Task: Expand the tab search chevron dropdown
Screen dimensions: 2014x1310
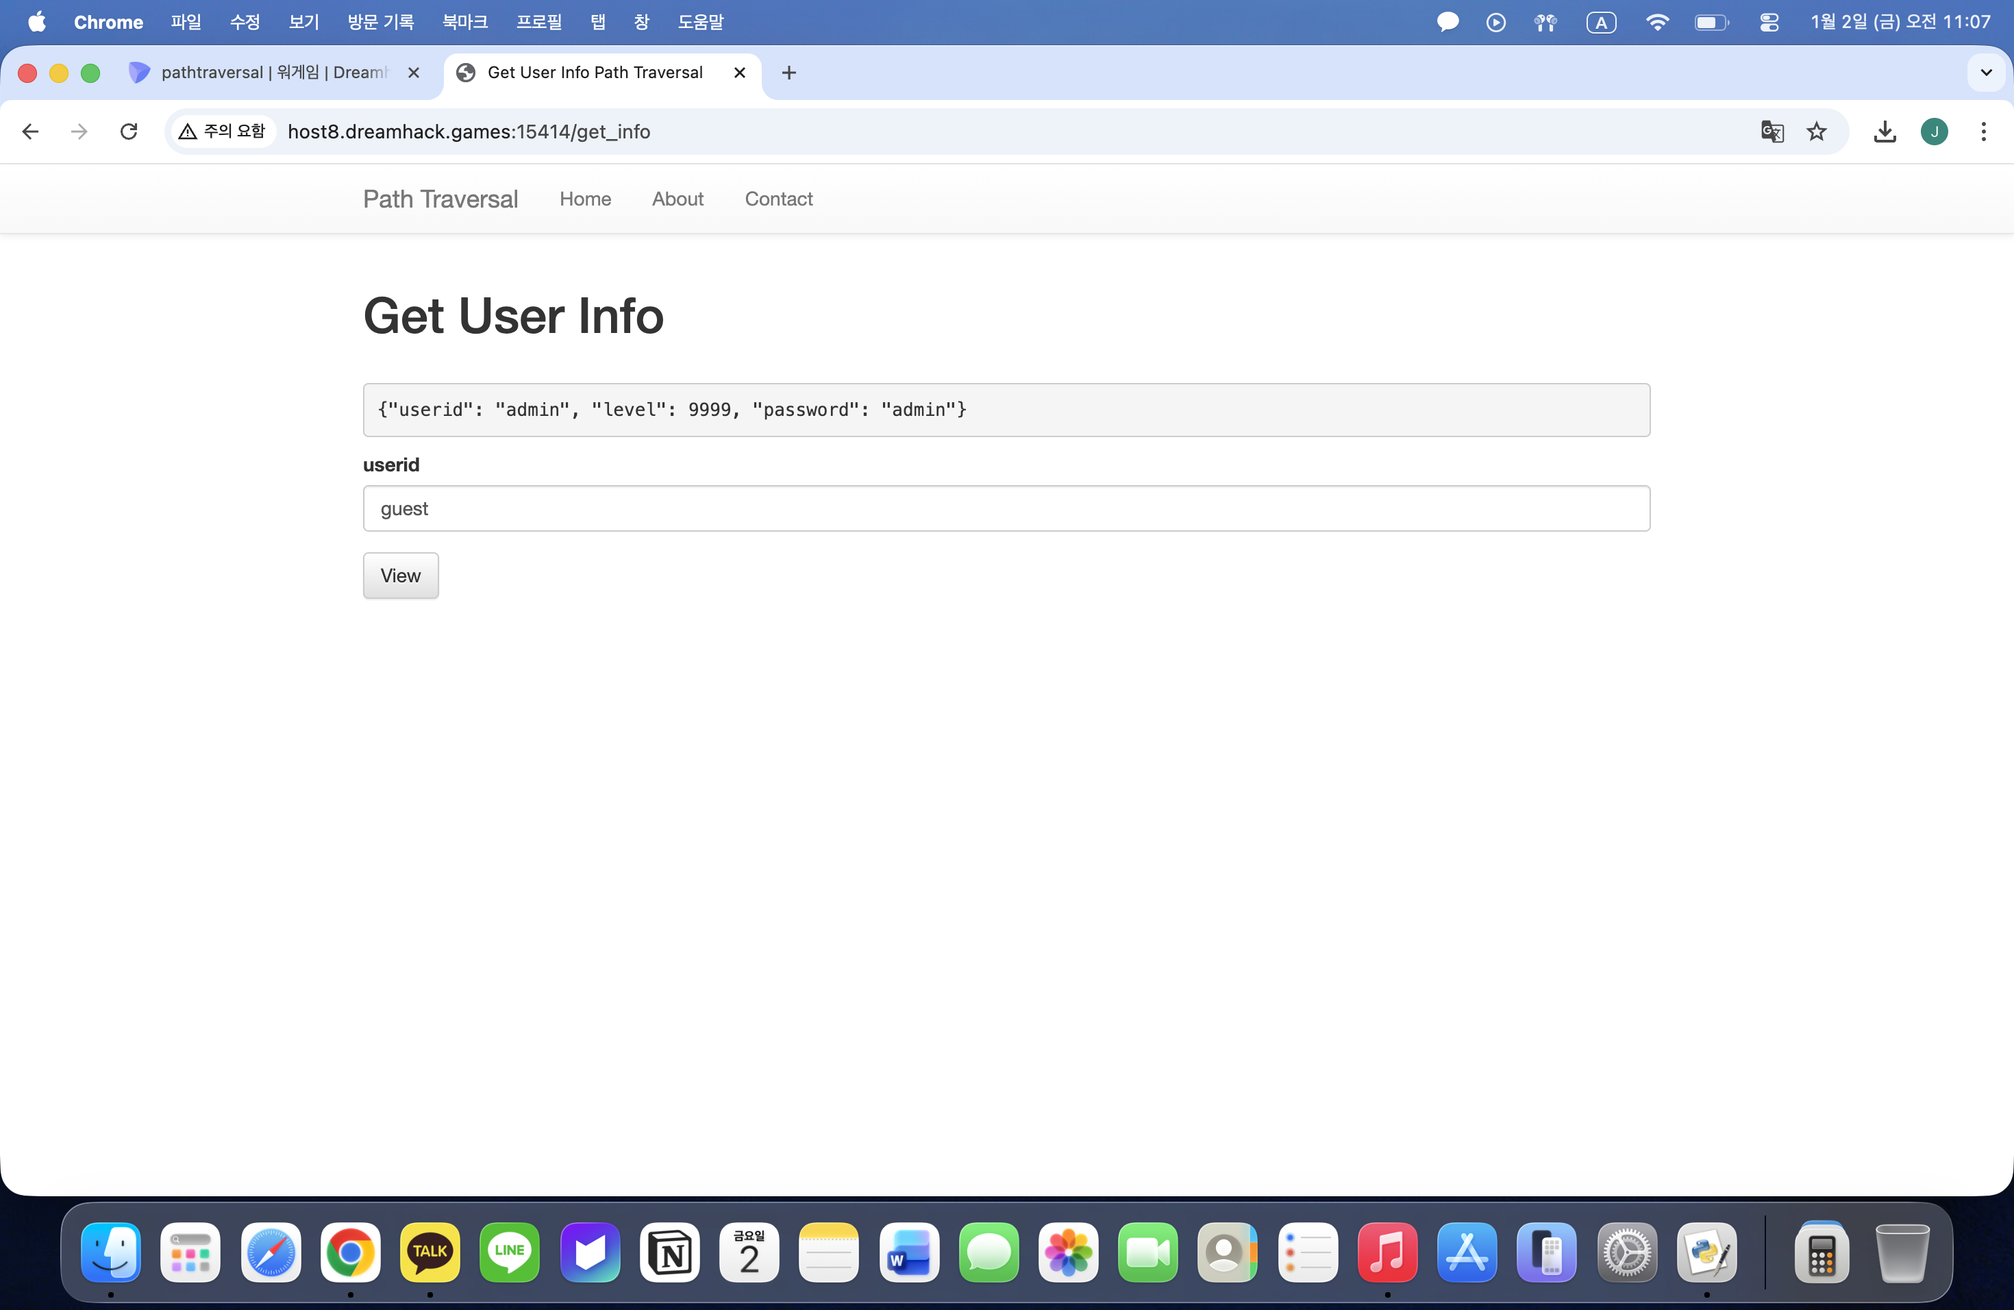Action: click(1986, 73)
